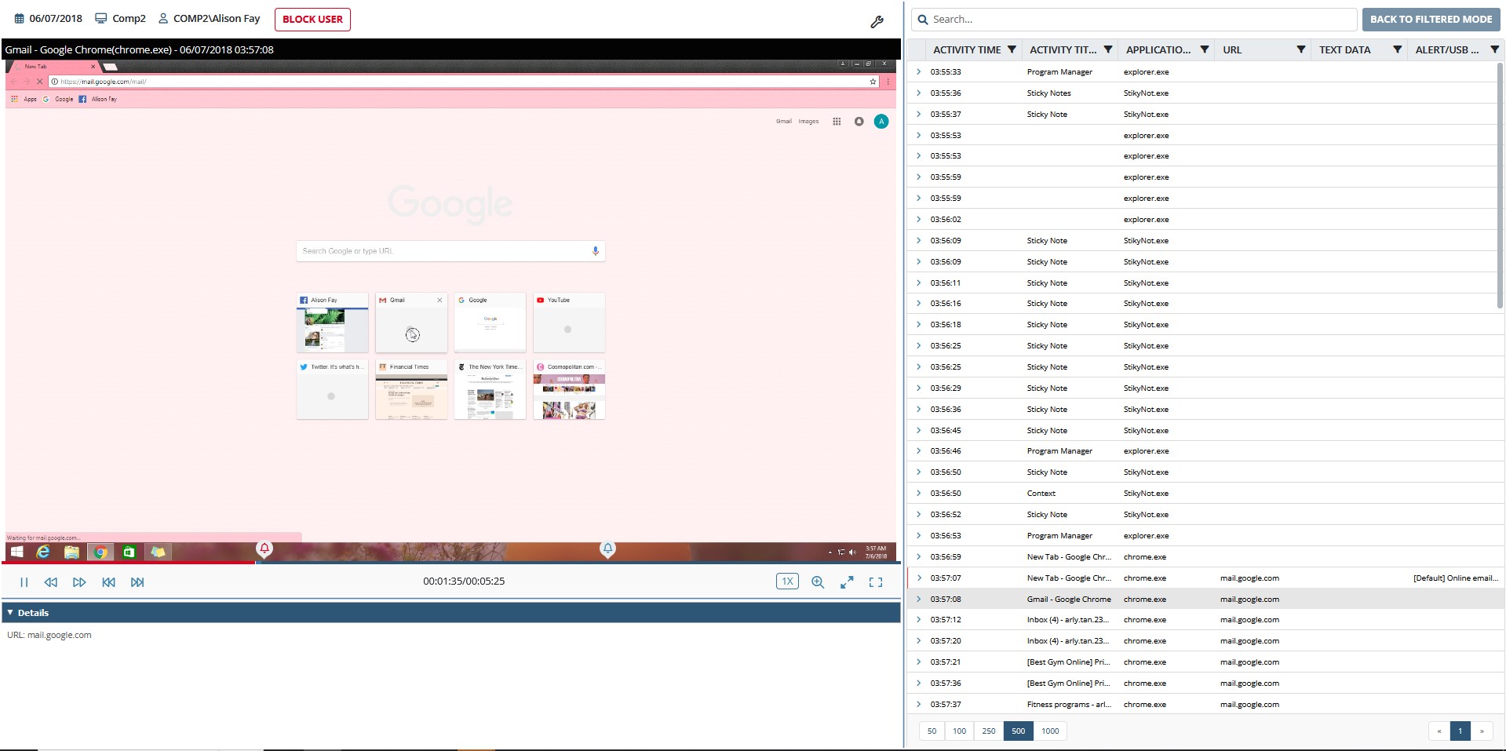Click blue bell timeline marker

coord(607,549)
